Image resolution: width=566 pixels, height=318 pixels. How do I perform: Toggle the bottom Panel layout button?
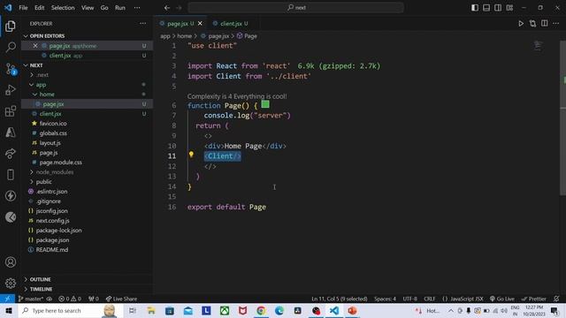[486, 8]
